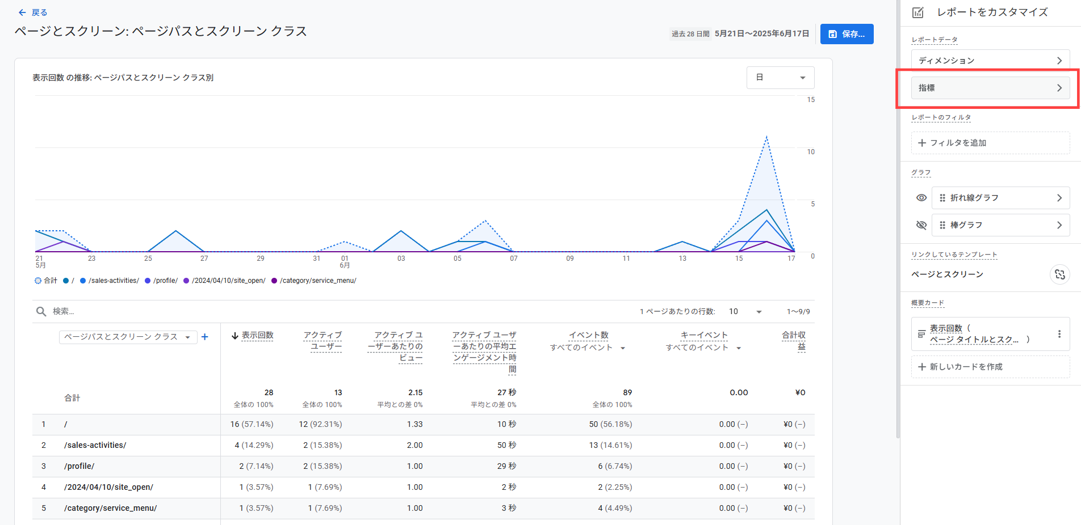Sort by キーイベント column header
The height and width of the screenshot is (525, 1081).
point(704,335)
